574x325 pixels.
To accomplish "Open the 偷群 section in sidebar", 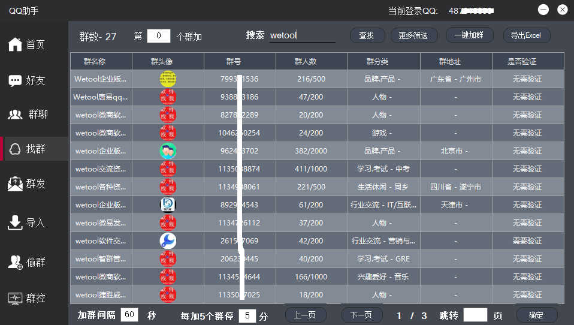I will click(26, 262).
